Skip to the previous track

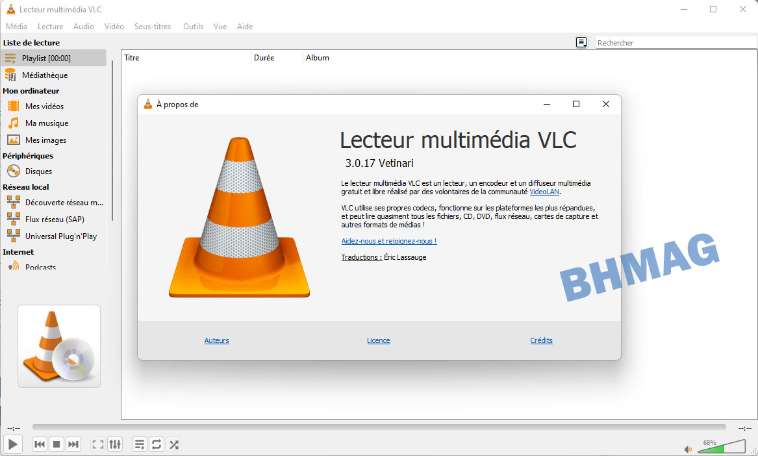(40, 444)
